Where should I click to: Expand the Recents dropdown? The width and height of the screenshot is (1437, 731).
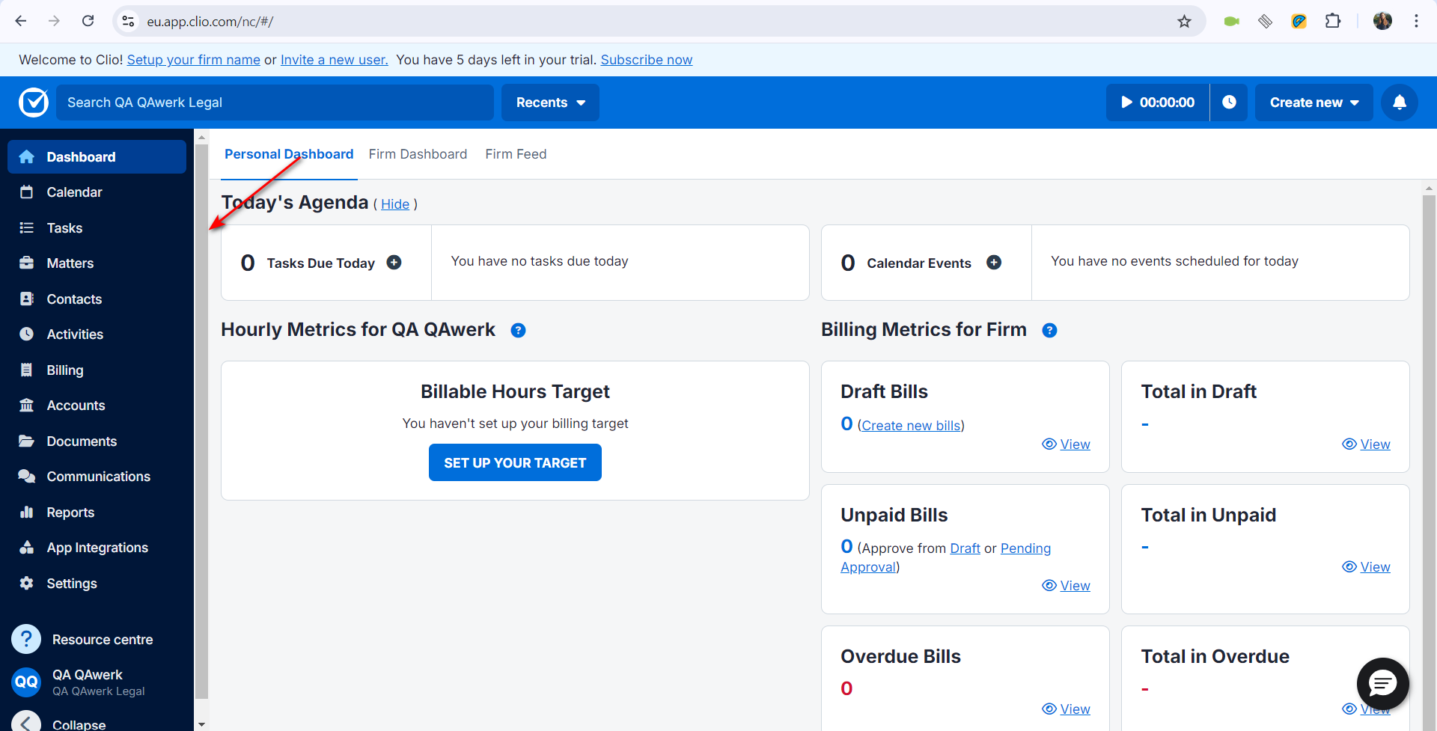coord(550,103)
